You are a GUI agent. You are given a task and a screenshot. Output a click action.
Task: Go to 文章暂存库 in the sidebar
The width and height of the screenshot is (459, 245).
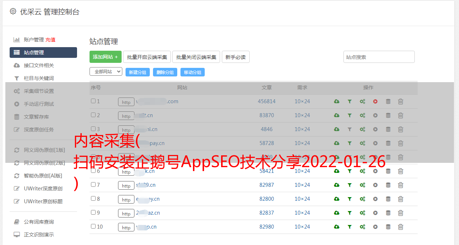click(36, 117)
